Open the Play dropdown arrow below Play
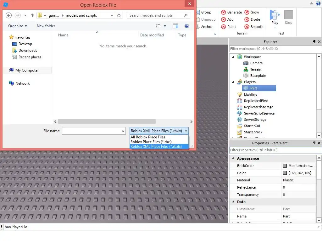Image resolution: width=322 pixels, height=241 pixels. [x=275, y=28]
